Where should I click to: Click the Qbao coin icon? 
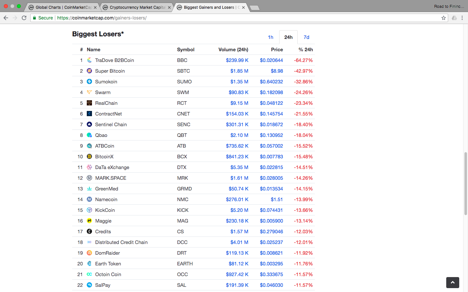[89, 135]
